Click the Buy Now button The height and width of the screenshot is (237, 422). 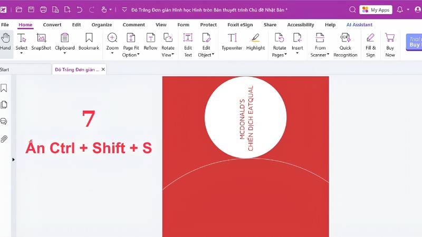click(x=390, y=45)
